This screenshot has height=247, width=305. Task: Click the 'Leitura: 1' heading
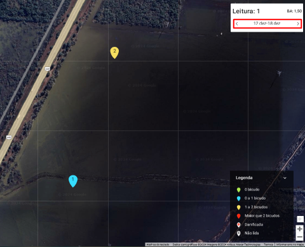click(x=246, y=11)
